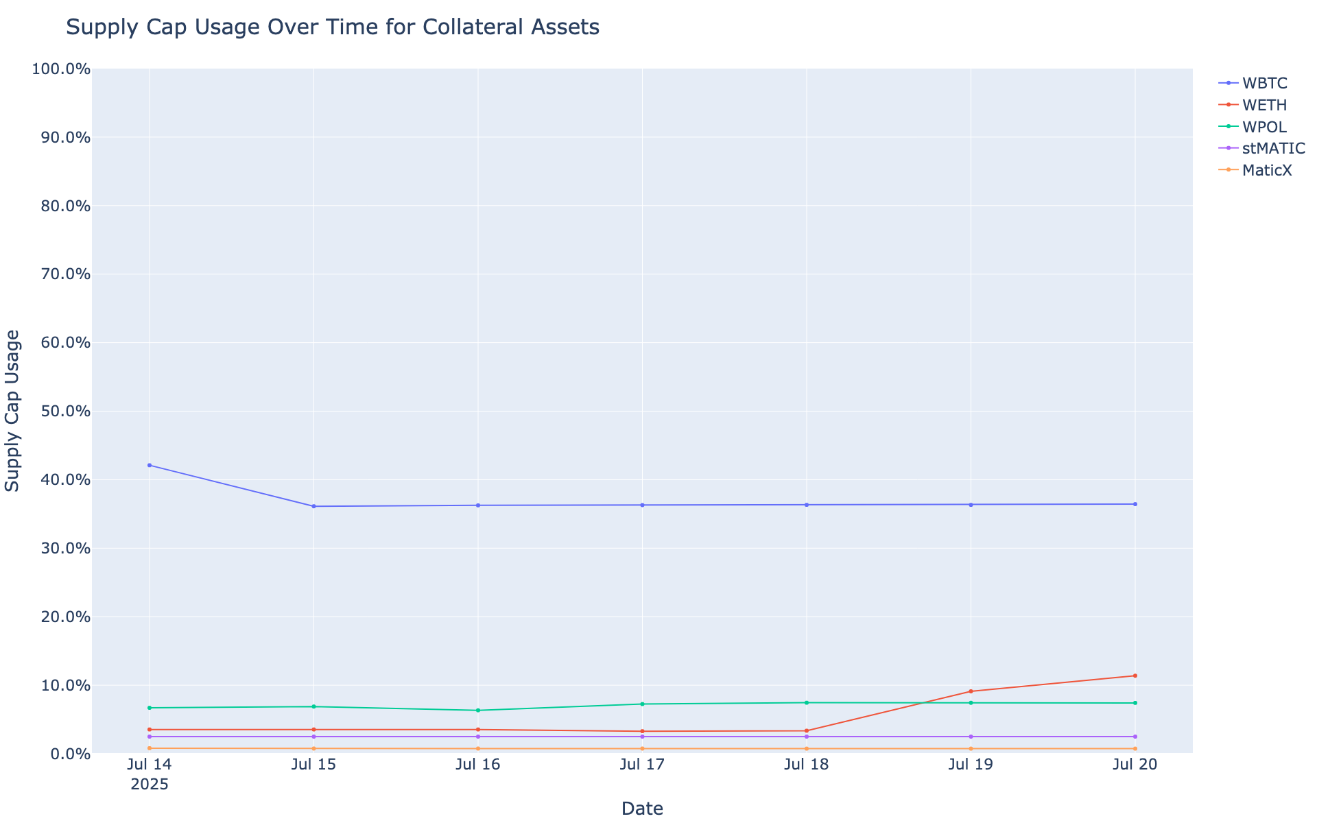Select the WETH data point on Jul 20

1135,676
